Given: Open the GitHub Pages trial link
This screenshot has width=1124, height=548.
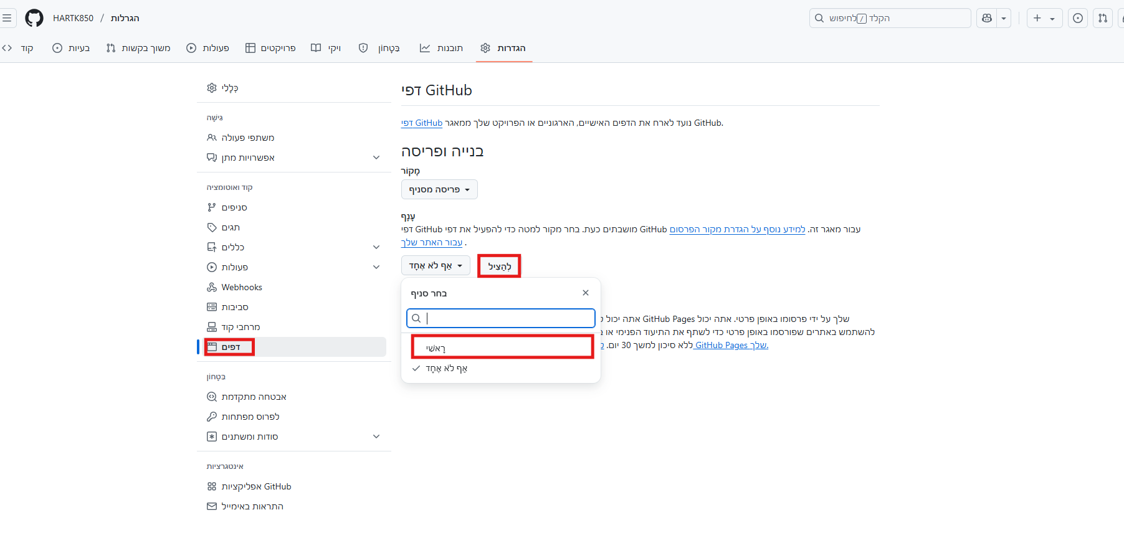Looking at the screenshot, I should coord(731,346).
